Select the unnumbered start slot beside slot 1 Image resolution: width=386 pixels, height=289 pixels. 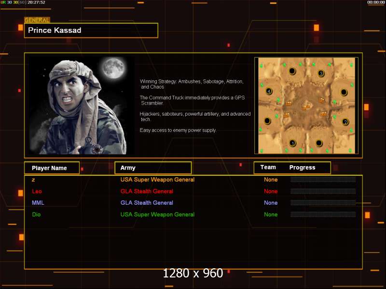[x=319, y=143]
